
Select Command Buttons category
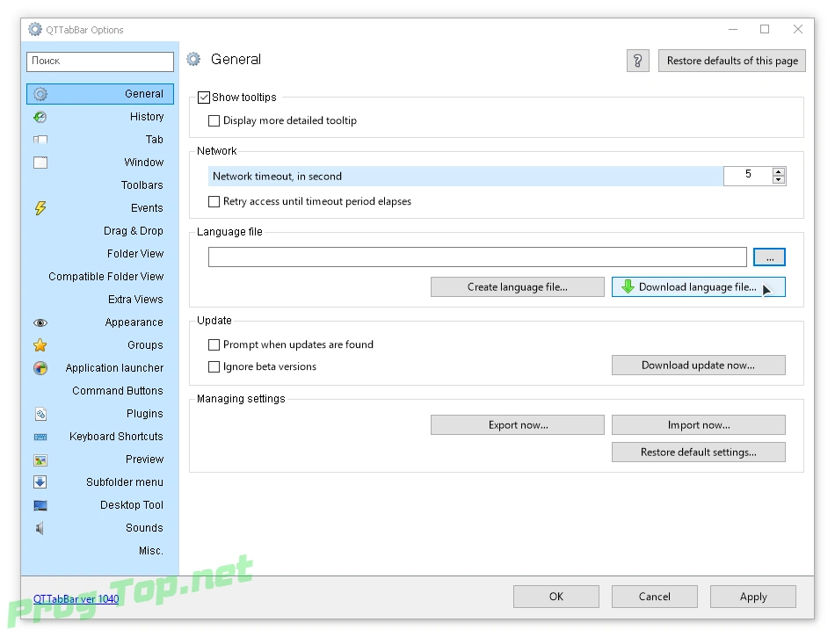100,391
